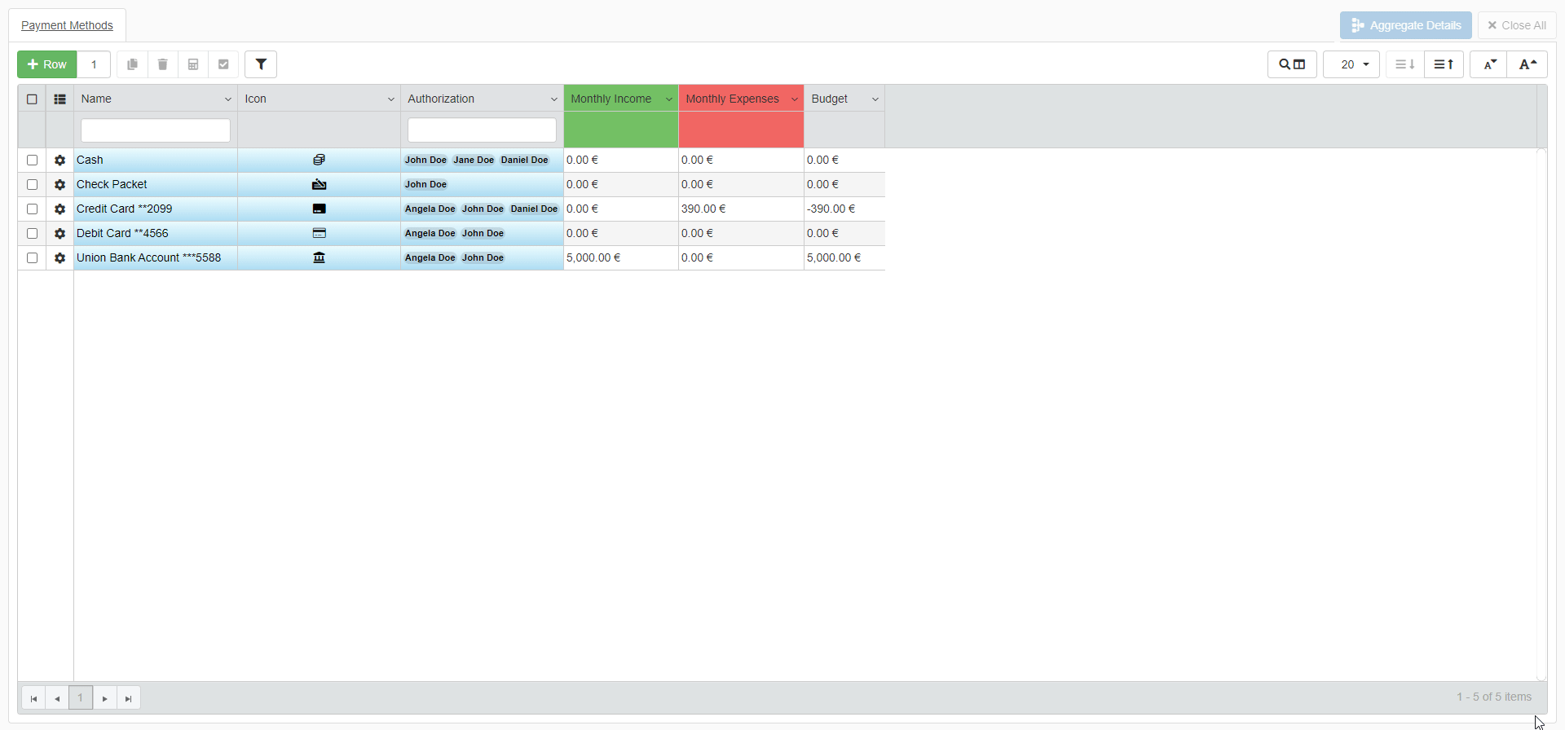This screenshot has width=1565, height=730.
Task: Add a new row with Row button
Action: click(x=47, y=64)
